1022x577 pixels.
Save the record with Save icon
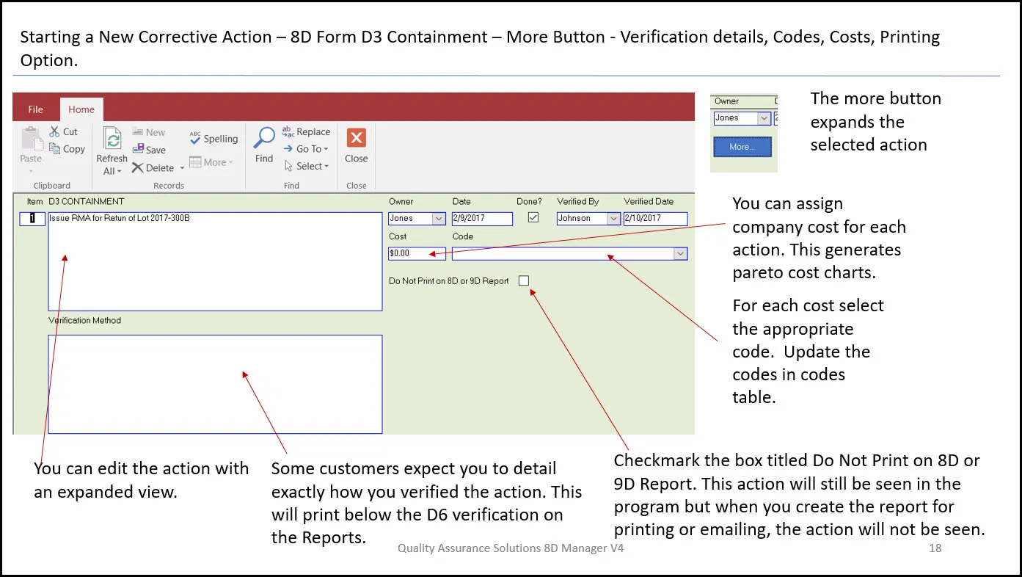[138, 150]
